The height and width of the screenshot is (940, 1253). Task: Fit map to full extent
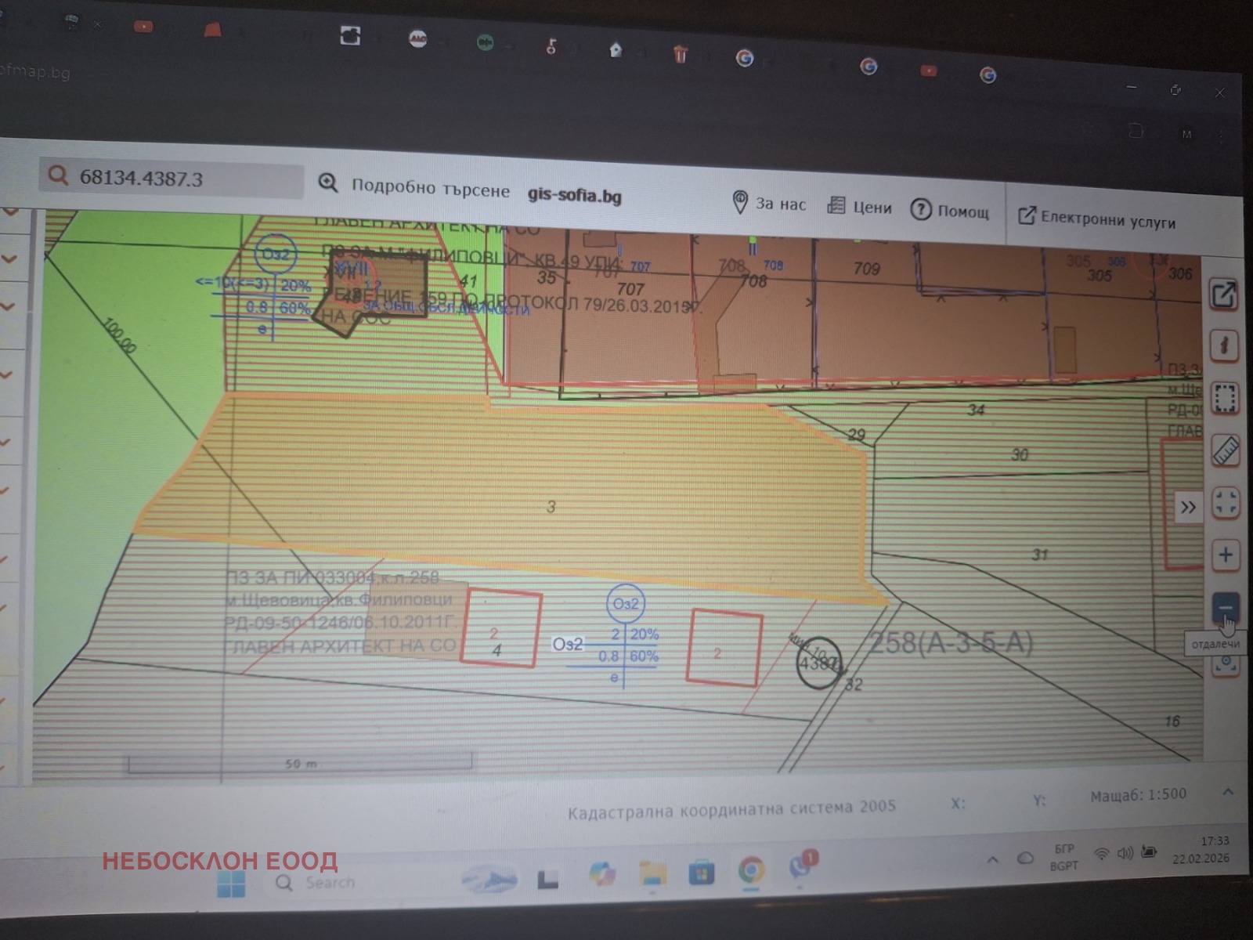[x=1226, y=502]
